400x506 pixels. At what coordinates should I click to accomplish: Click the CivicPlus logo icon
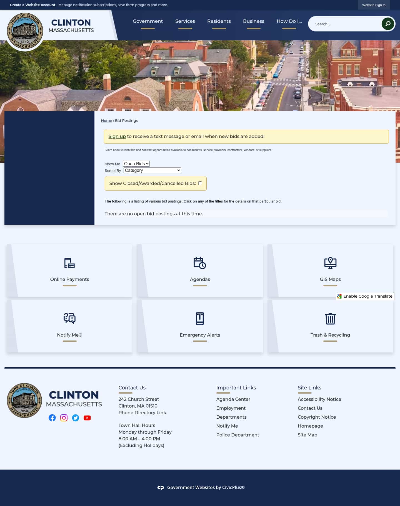[x=161, y=488]
